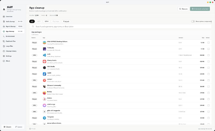This screenshot has width=215, height=131.
Task: Click splayer app icon
Action: click(44, 80)
